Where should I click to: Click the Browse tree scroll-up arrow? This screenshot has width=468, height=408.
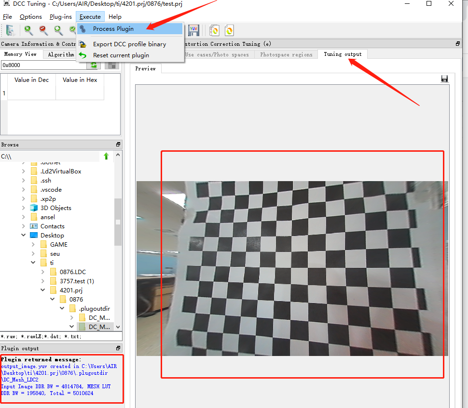(x=118, y=155)
